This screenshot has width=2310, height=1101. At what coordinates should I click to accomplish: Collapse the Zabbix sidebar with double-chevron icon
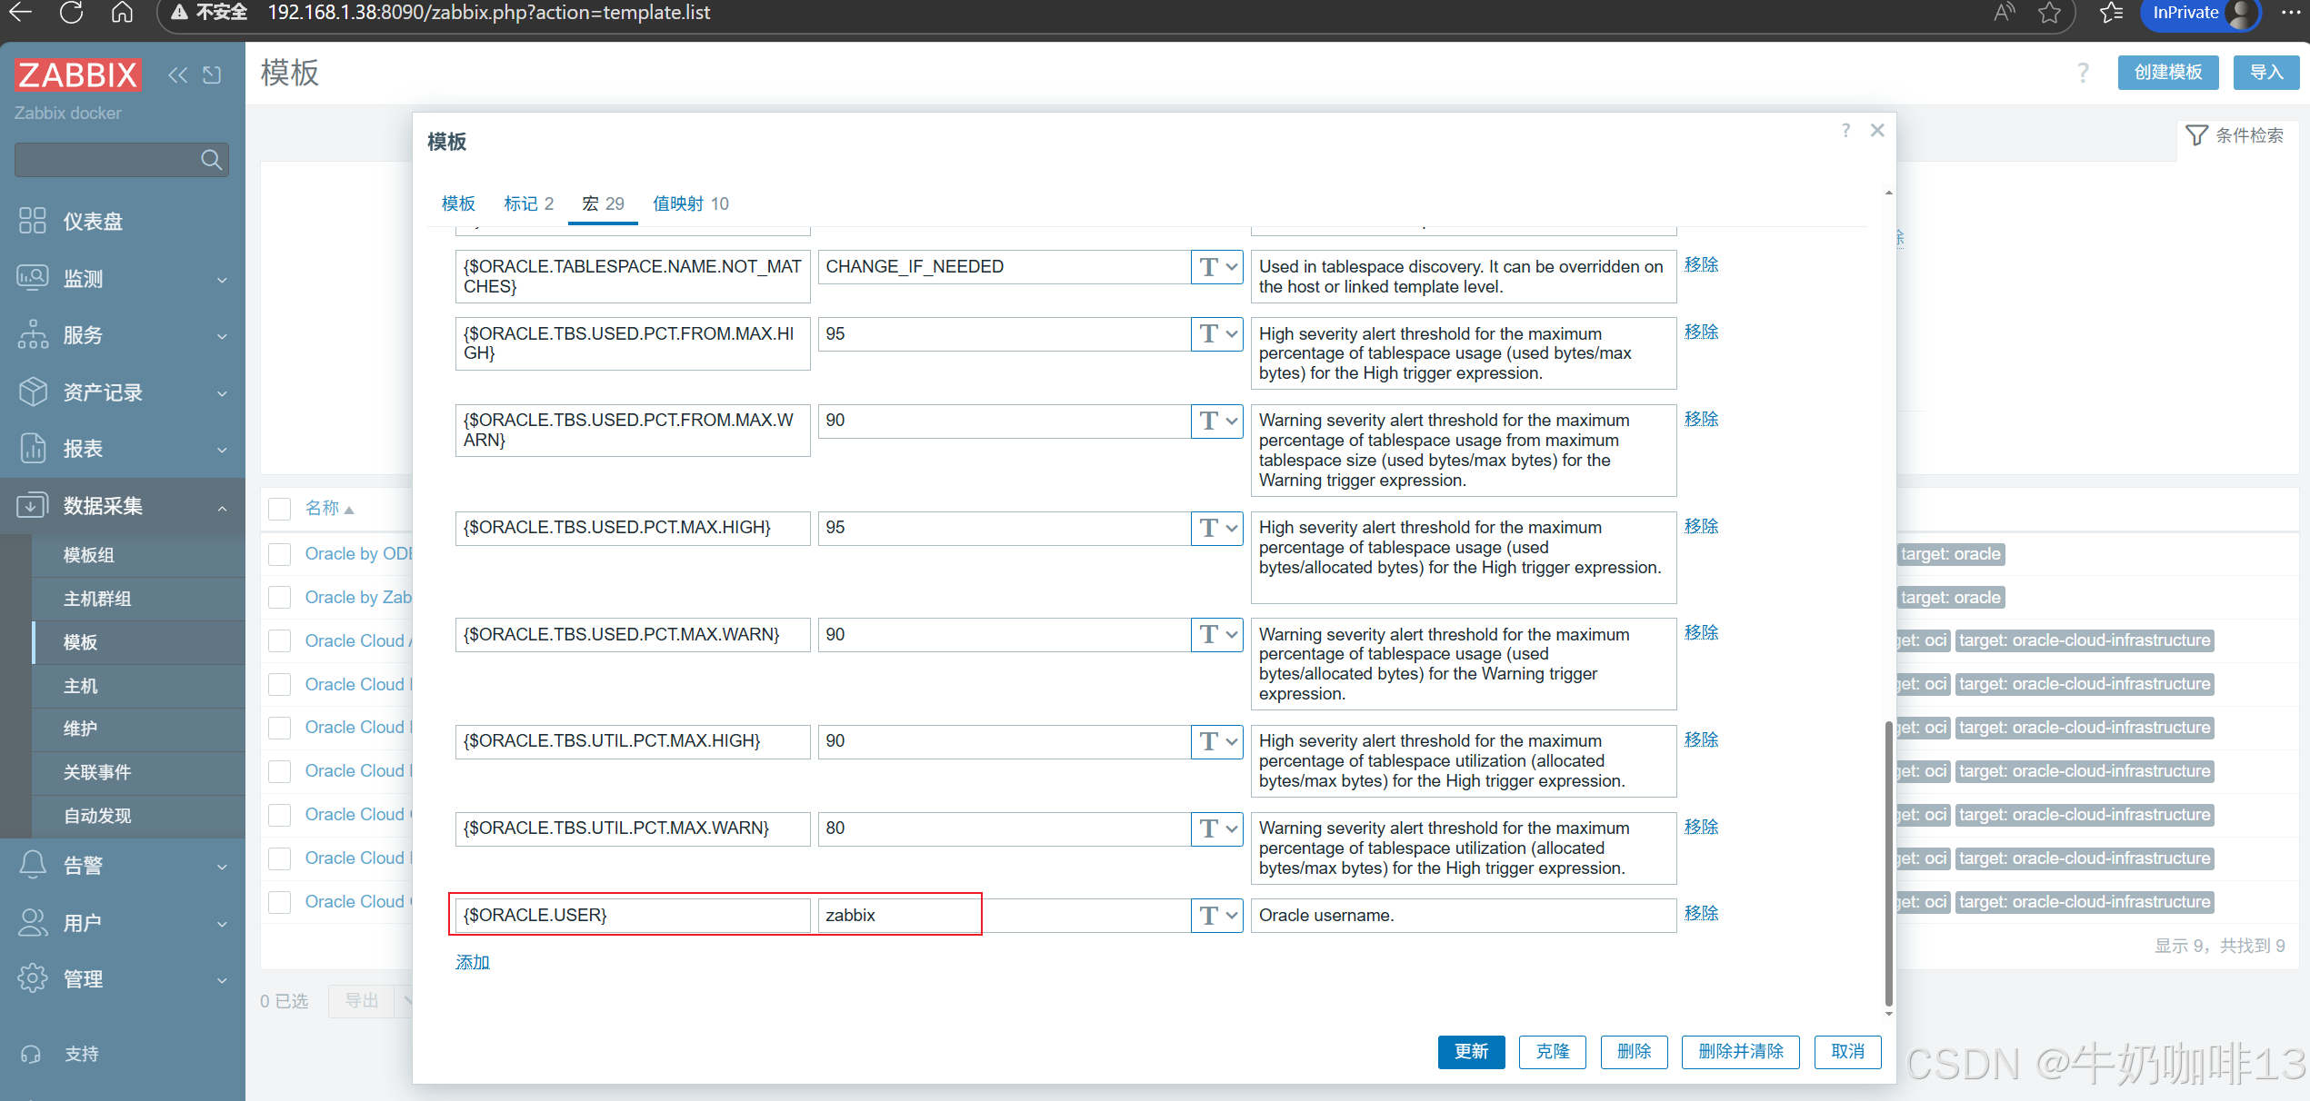178,75
